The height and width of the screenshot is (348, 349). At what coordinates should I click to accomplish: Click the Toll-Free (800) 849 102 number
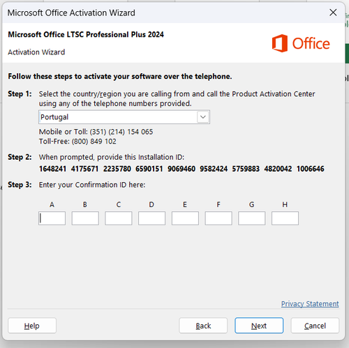click(x=94, y=142)
